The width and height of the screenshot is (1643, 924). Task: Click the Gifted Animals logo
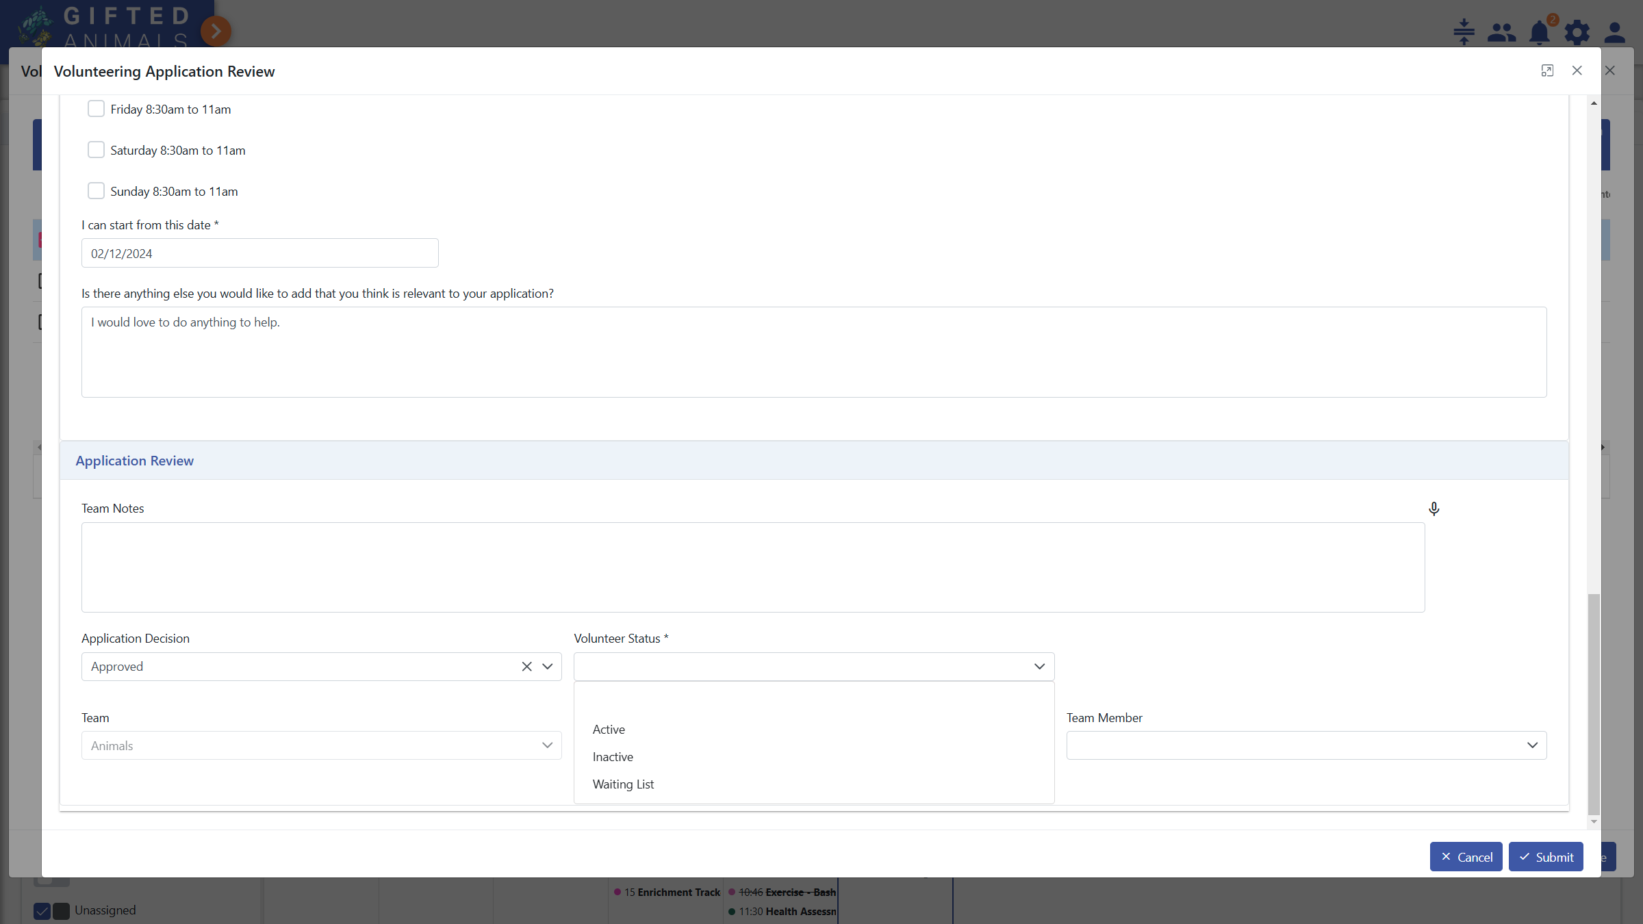(104, 26)
